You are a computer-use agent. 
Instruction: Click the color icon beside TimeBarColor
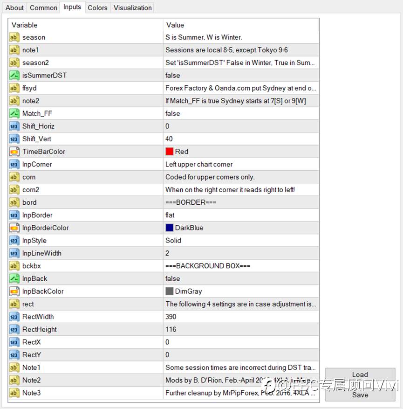click(14, 152)
